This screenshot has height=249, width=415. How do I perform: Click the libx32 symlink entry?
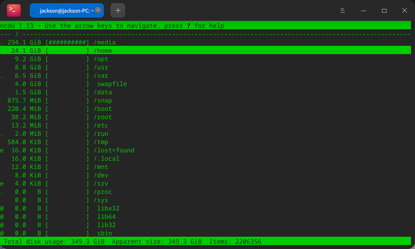tap(108, 208)
